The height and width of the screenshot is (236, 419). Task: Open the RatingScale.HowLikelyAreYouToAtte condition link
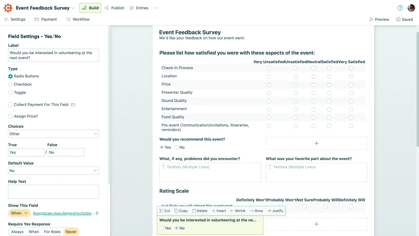pyautogui.click(x=63, y=213)
